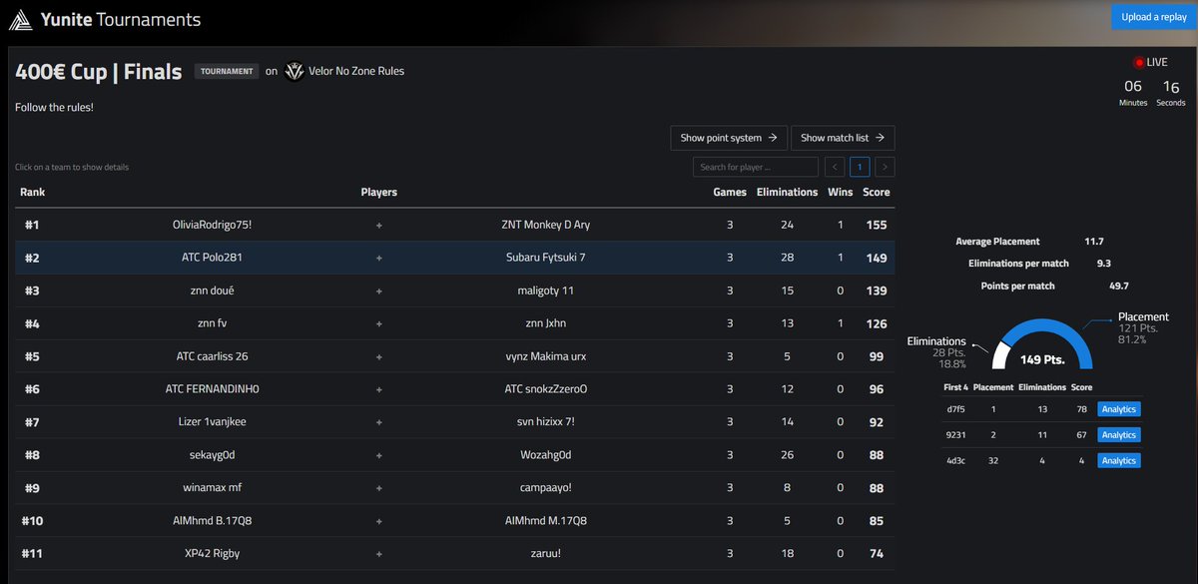Expand rank #6 ATC FERNANDINH0 row
This screenshot has width=1198, height=584.
point(455,389)
